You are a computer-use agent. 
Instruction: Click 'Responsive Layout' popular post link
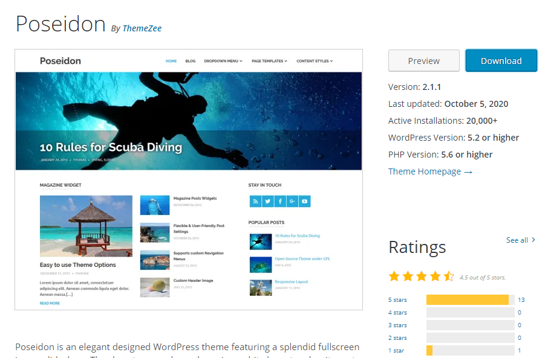tap(291, 282)
